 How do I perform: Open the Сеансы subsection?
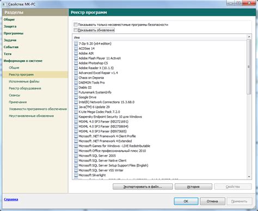(x=15, y=95)
